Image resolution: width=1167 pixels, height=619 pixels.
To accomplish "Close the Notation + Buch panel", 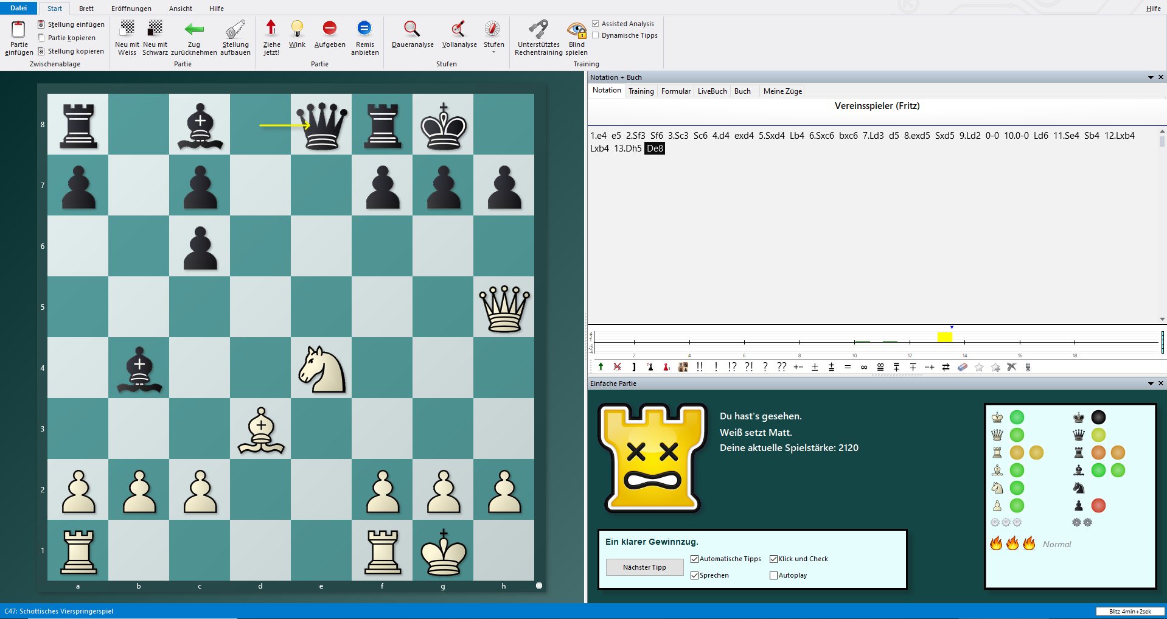I will (1161, 77).
